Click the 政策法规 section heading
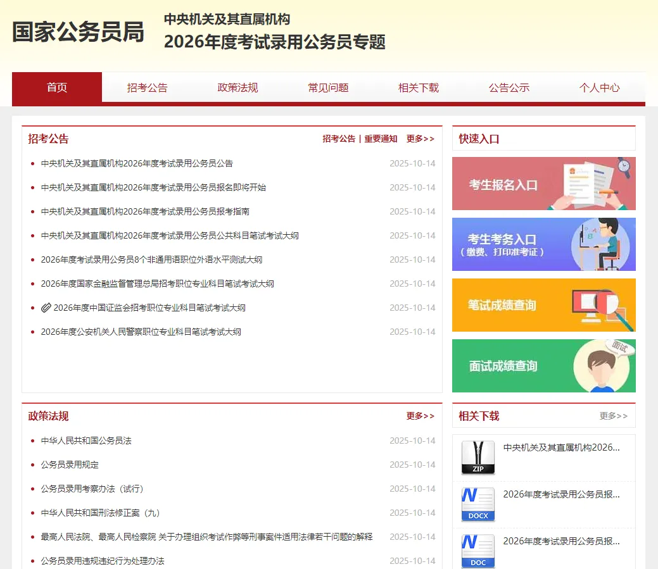 (x=48, y=416)
